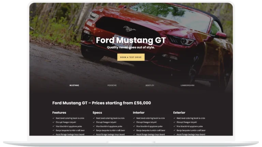The width and height of the screenshot is (262, 147).
Task: Click 'Banjo bespoke tumblr craft beer' under Specs
Action: [111, 130]
